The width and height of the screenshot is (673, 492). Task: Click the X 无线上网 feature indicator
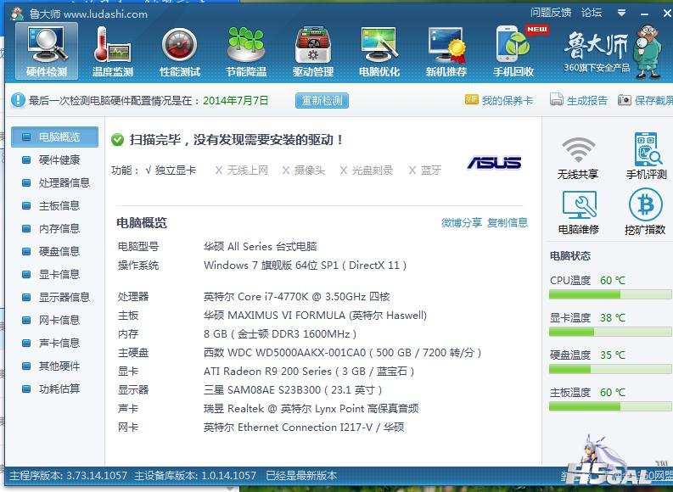point(242,171)
